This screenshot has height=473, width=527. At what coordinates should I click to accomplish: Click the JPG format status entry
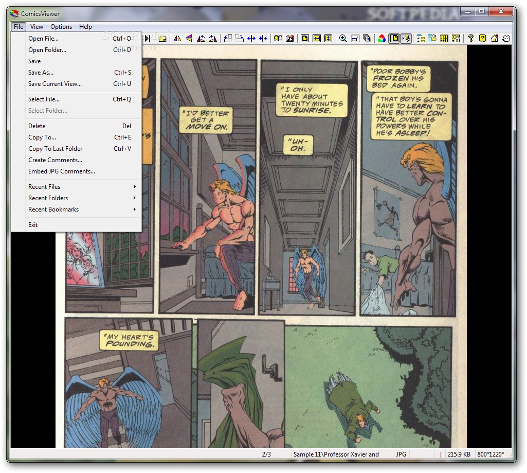pos(401,454)
